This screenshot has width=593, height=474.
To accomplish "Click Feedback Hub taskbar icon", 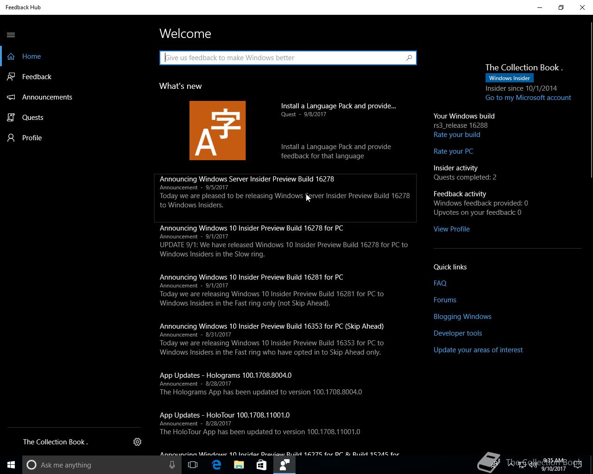I will (x=284, y=465).
